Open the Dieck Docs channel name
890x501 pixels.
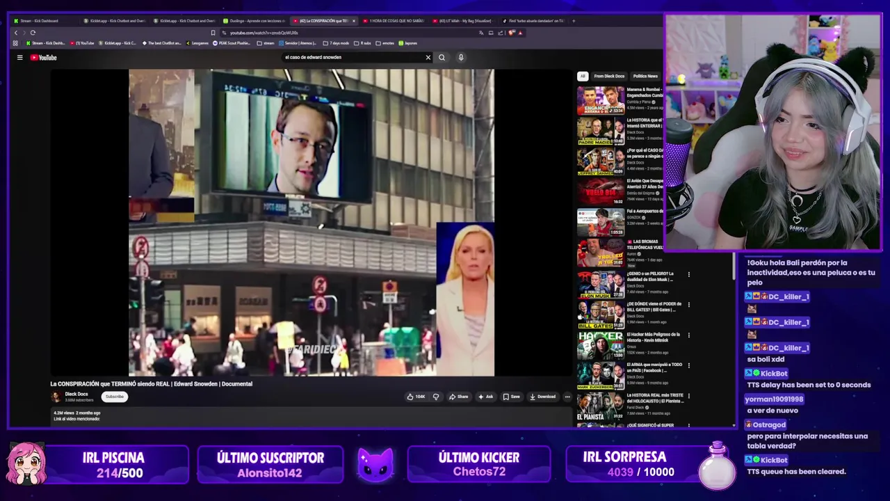(76, 394)
